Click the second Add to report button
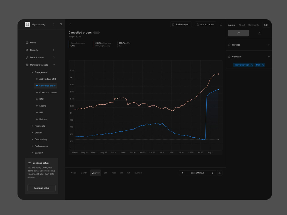 pyautogui.click(x=205, y=24)
